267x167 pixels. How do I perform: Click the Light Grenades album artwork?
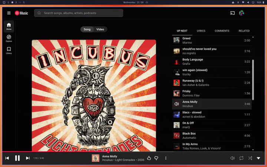[x=94, y=95]
